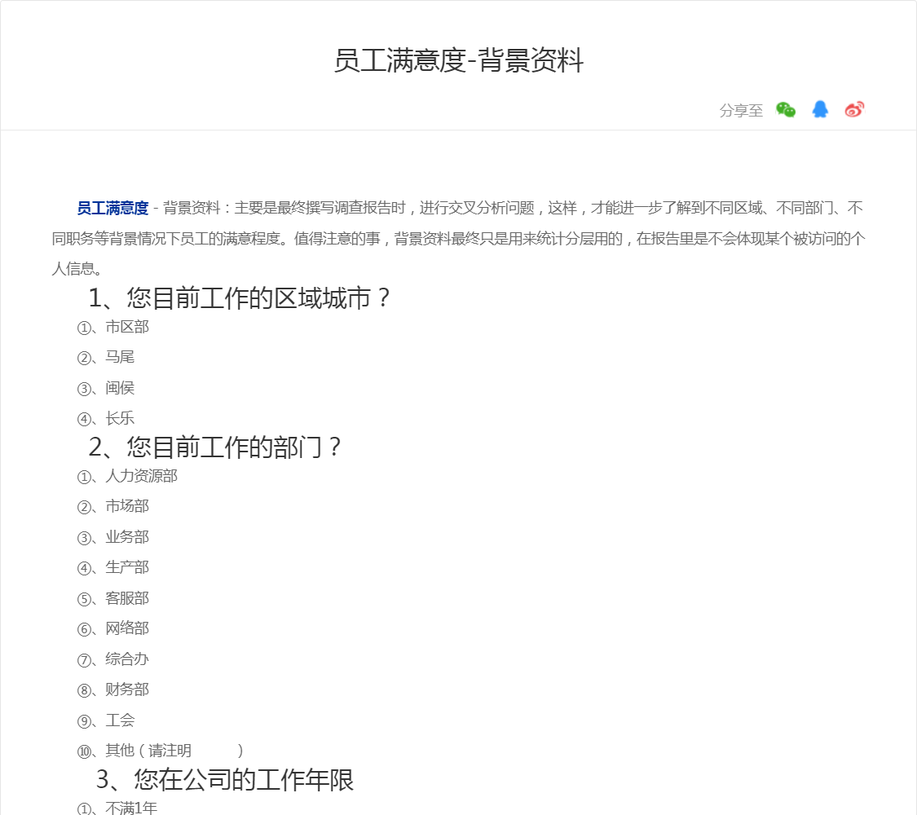Screen dimensions: 917x815
Task: Select option 工会
Action: (x=106, y=721)
